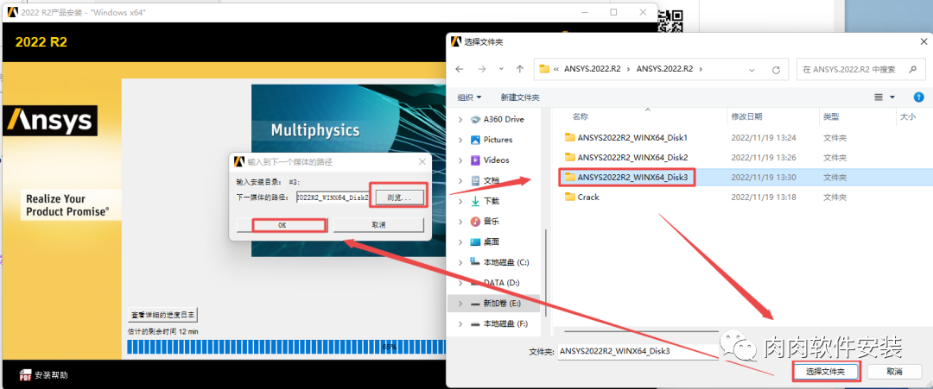
Task: Sort by 修改日期 column header
Action: pyautogui.click(x=746, y=117)
